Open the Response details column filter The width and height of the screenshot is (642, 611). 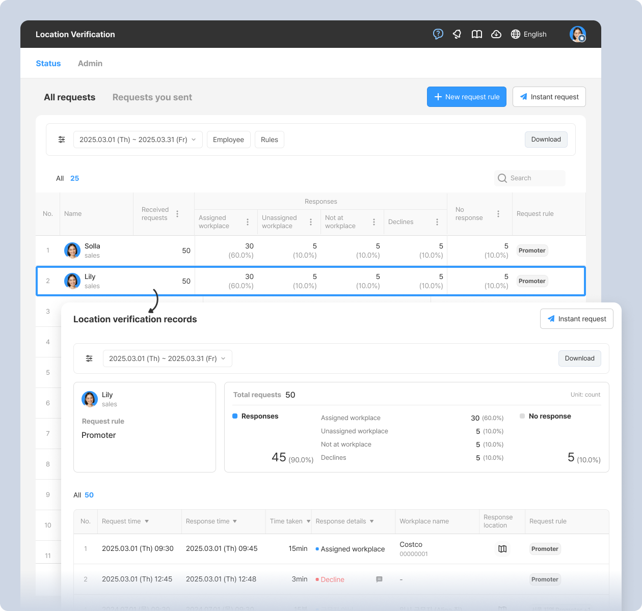371,521
